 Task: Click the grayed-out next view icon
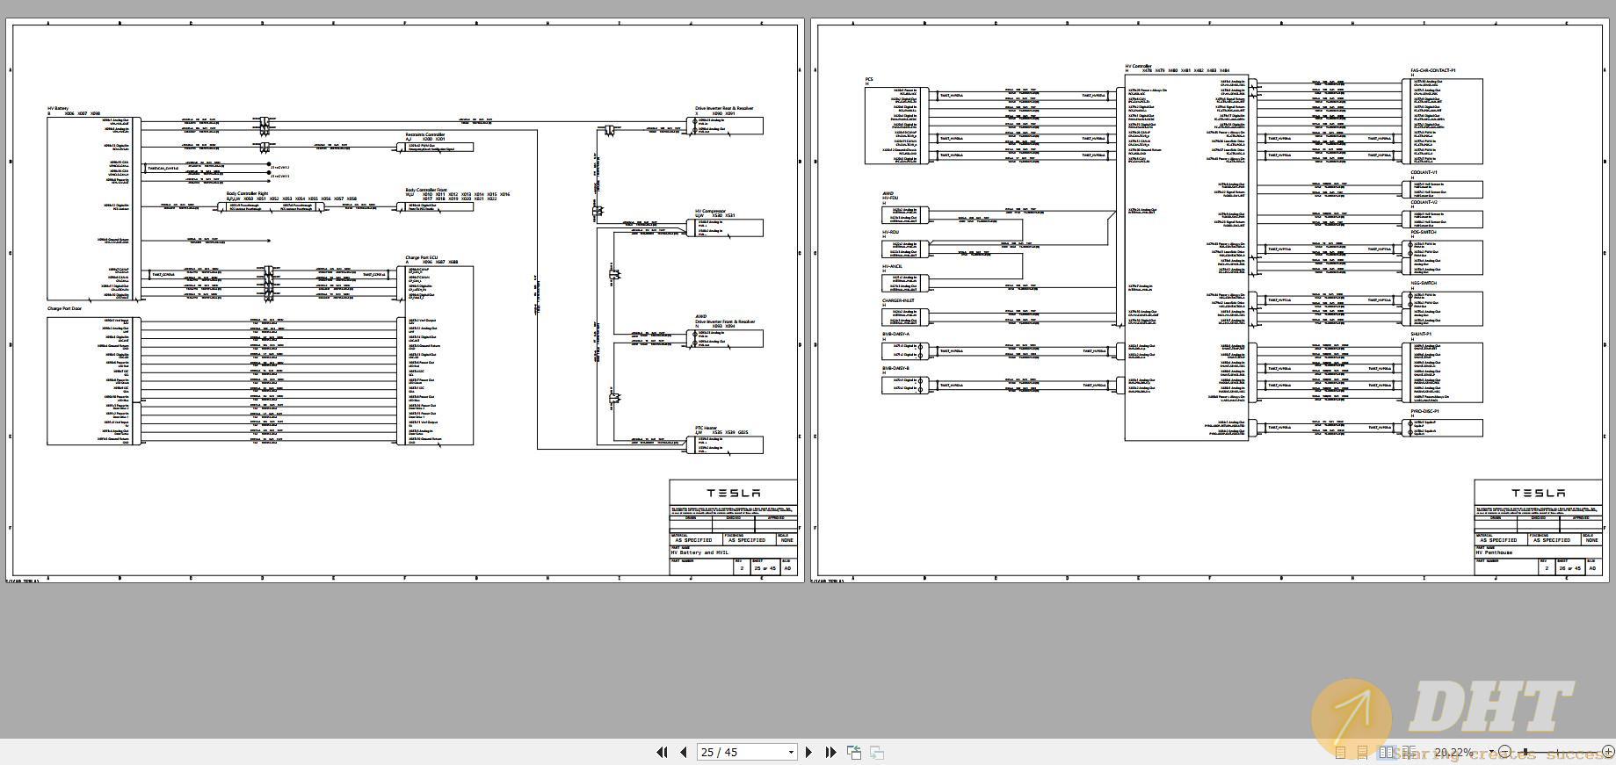click(x=876, y=752)
